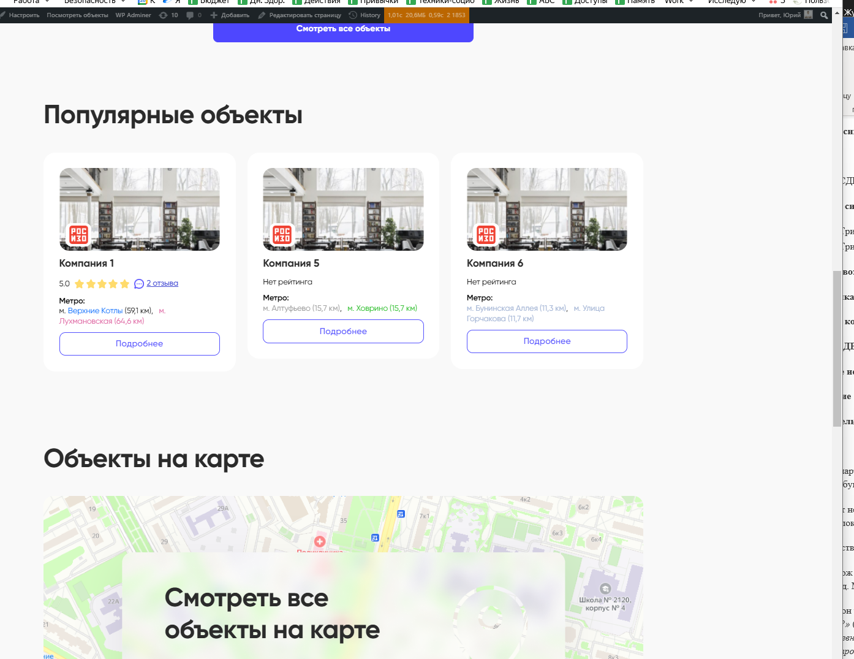This screenshot has width=854, height=659.
Task: Open WP Adminer from admin bar
Action: (133, 15)
